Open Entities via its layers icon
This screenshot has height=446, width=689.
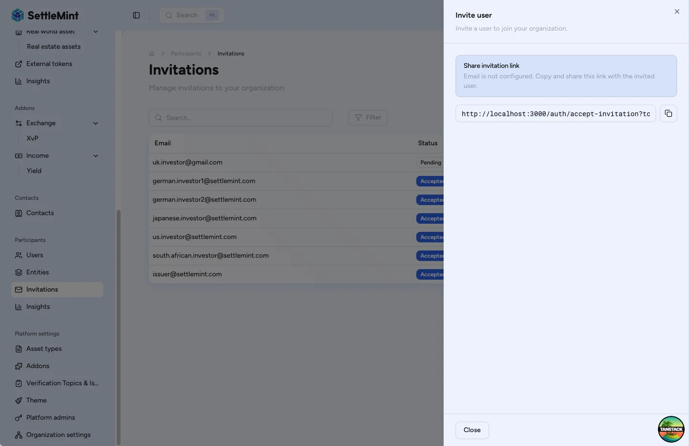click(x=18, y=272)
